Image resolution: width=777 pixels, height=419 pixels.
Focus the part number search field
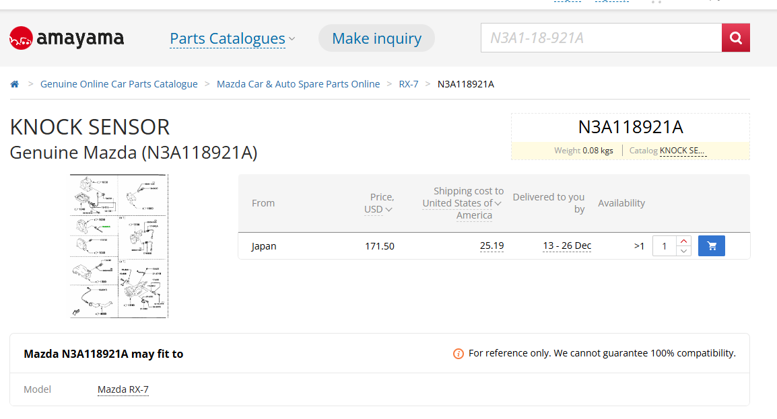tap(601, 38)
